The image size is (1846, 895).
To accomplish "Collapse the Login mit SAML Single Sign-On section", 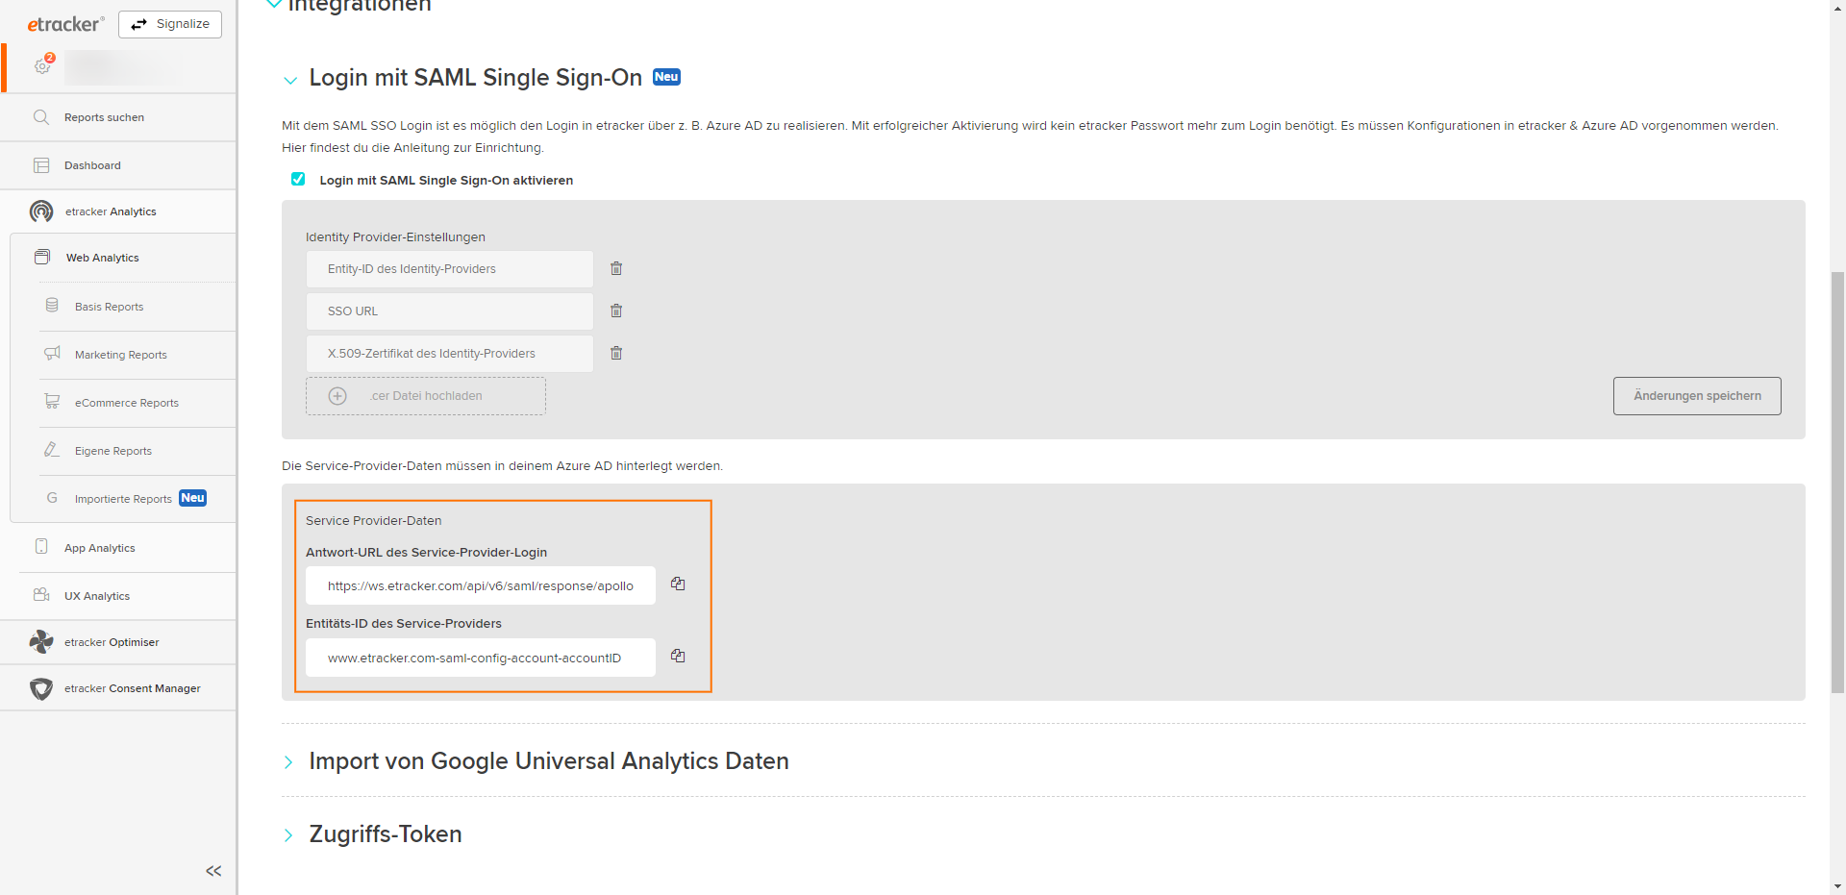I will (290, 81).
